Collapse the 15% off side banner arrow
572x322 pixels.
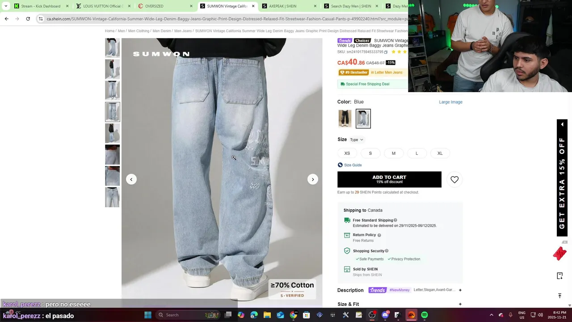[x=562, y=124]
